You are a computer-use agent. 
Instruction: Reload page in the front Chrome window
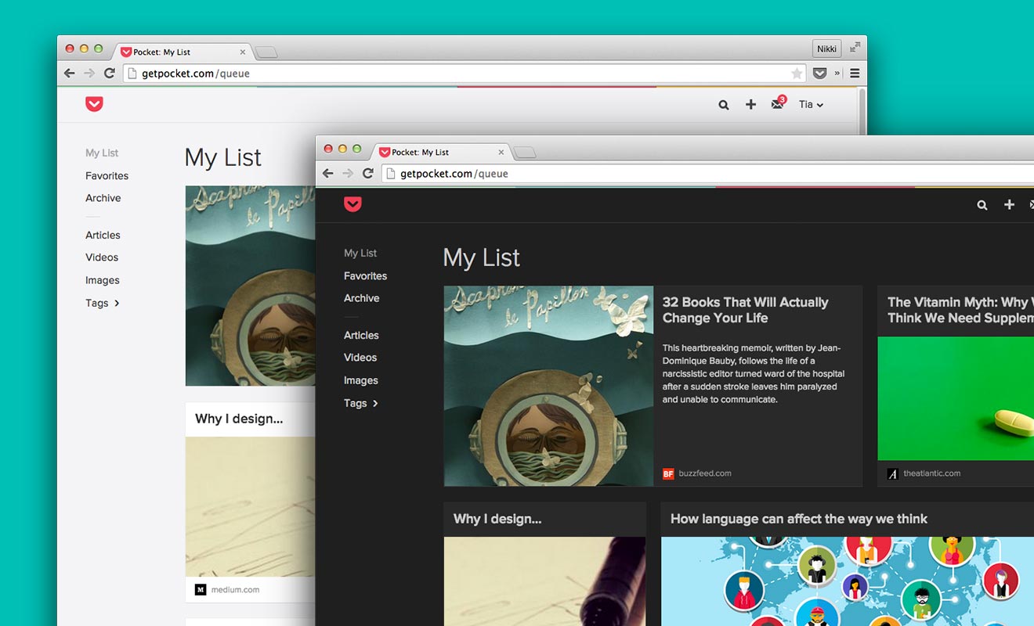(368, 174)
